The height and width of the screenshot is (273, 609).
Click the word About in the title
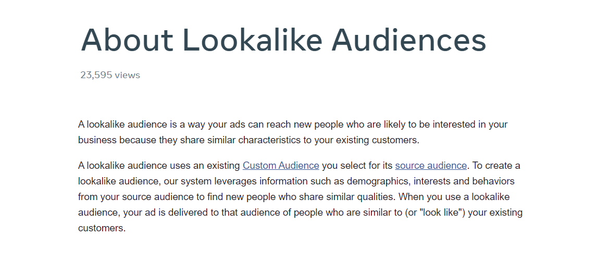pyautogui.click(x=127, y=40)
